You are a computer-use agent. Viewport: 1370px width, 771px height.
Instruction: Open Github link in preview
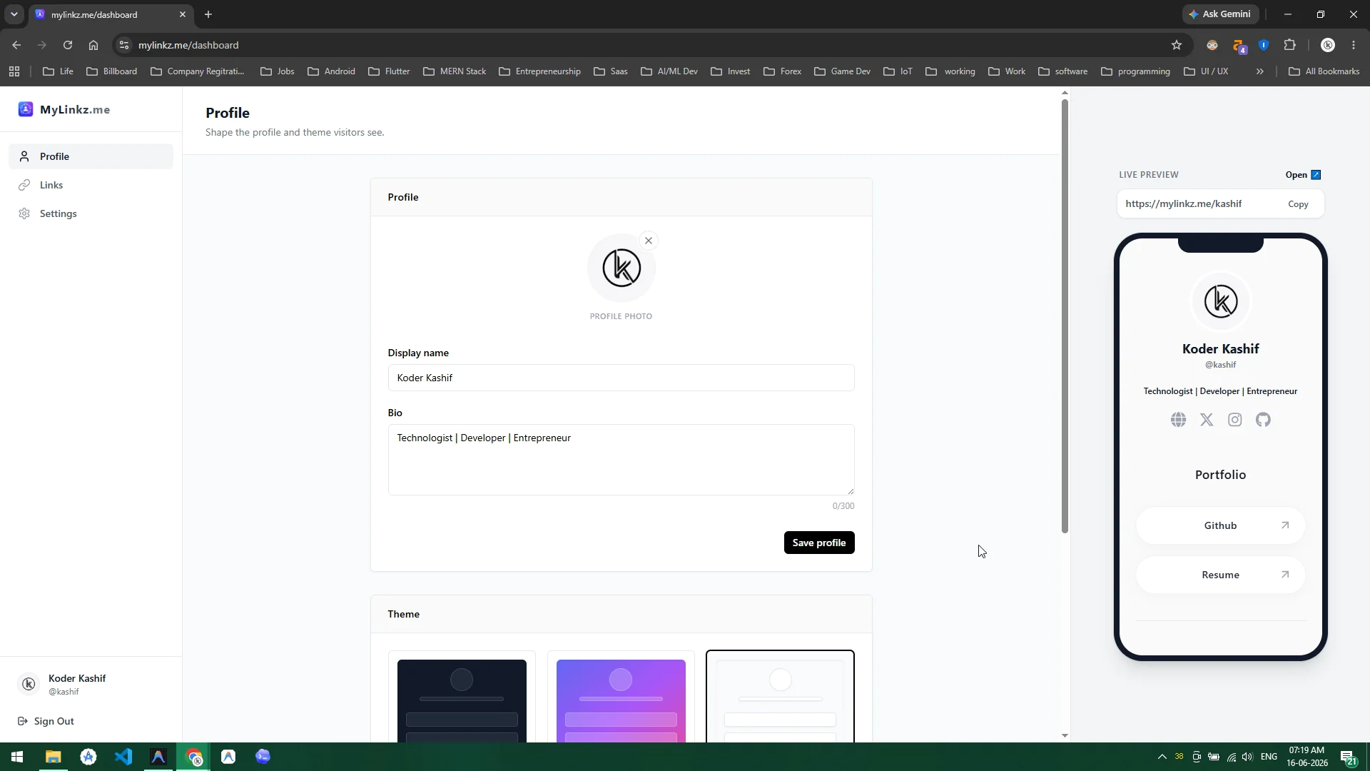coord(1220,525)
